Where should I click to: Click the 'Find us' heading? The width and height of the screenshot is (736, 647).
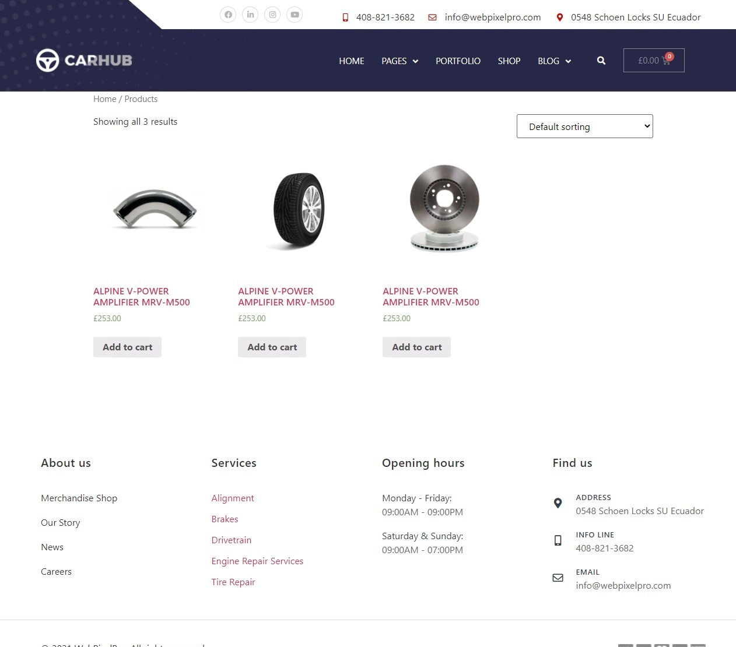[x=573, y=463]
